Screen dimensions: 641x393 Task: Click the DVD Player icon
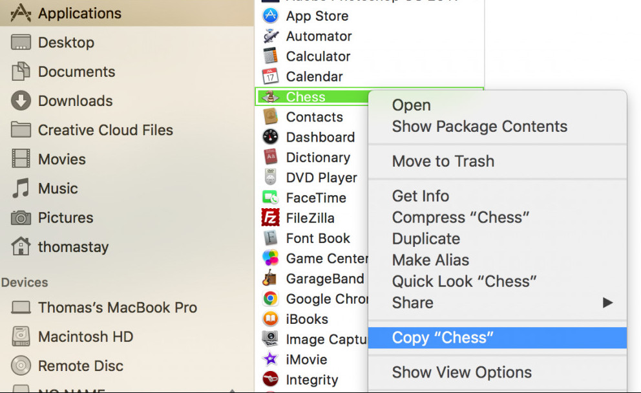pos(270,177)
